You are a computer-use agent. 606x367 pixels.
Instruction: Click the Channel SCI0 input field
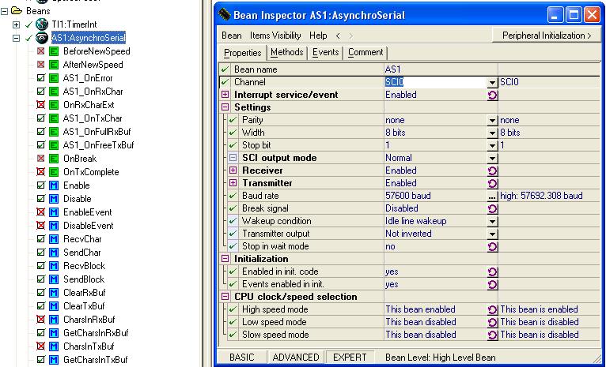pos(435,83)
